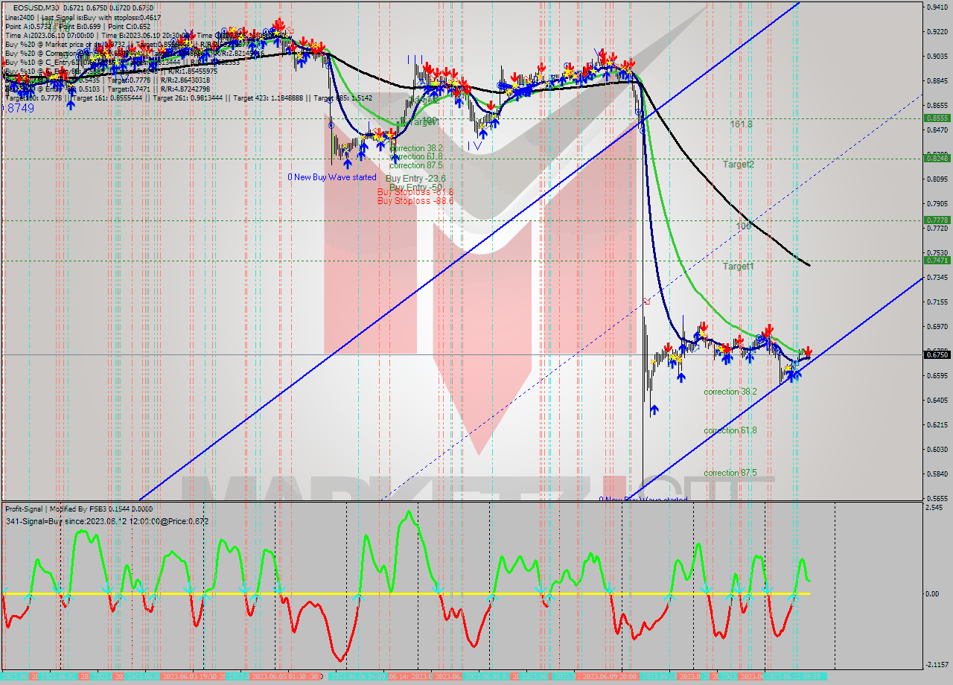This screenshot has height=685, width=953.
Task: Click the 161.8 Fibonacci level label
Action: tap(741, 124)
